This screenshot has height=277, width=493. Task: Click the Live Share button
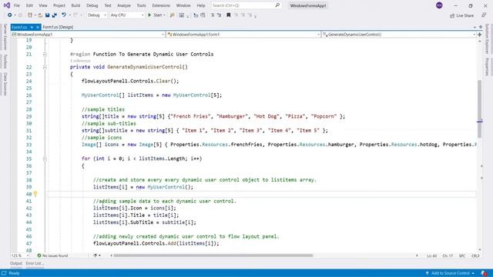461,15
